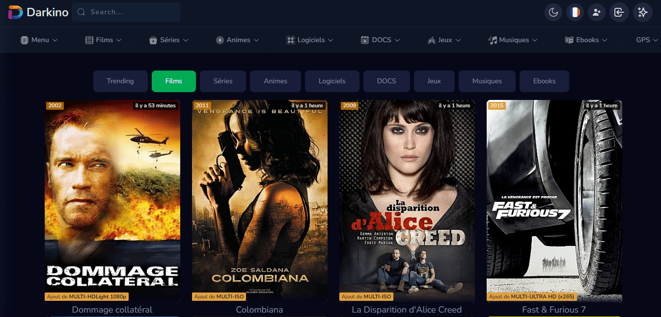Switch to the Trending tab
Viewport: 661px width, 317px height.
120,81
